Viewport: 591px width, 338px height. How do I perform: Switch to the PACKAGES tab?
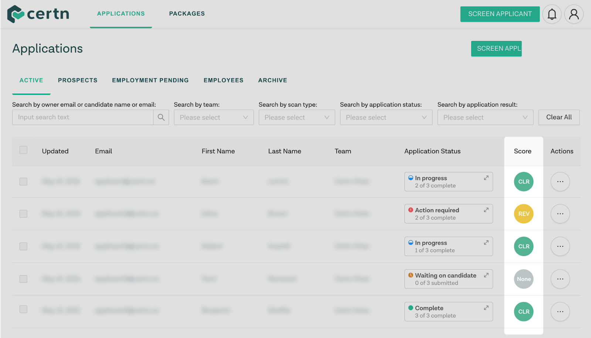click(x=187, y=13)
